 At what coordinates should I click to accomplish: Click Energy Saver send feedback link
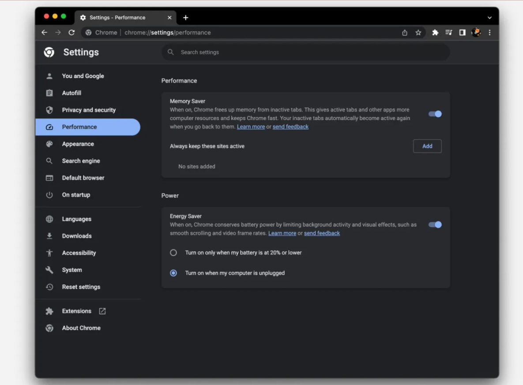(x=322, y=233)
